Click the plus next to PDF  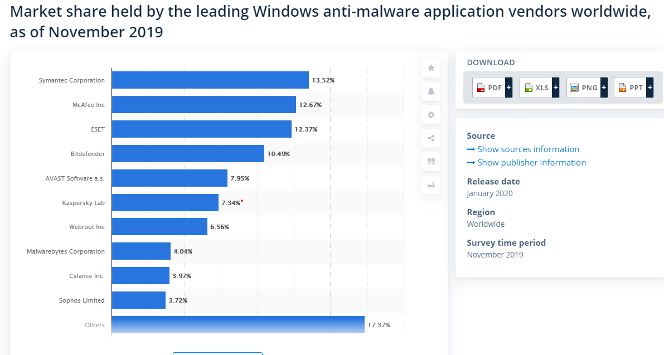click(x=508, y=87)
